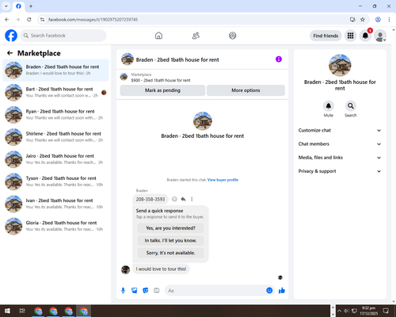Open the new tab plus button
The height and width of the screenshot is (317, 396).
coord(31,6)
